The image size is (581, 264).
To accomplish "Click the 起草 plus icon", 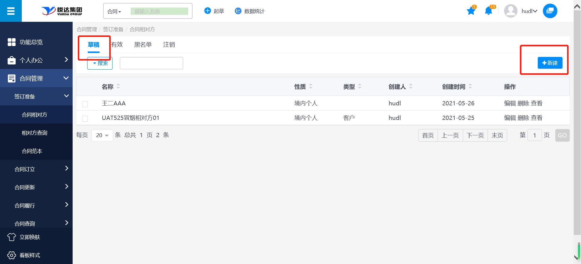I will (x=208, y=11).
